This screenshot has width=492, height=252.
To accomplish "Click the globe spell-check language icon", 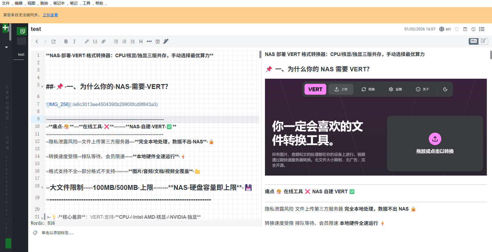I will click(x=442, y=29).
